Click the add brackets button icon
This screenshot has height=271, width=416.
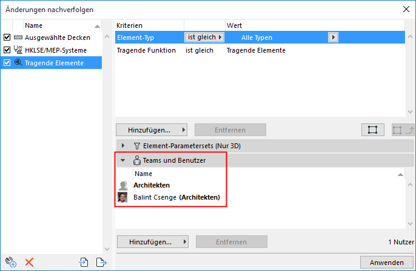(373, 130)
